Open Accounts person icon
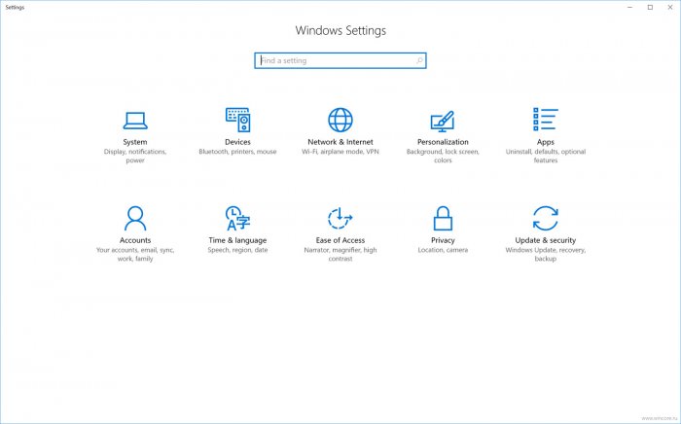The width and height of the screenshot is (681, 424). tap(135, 218)
